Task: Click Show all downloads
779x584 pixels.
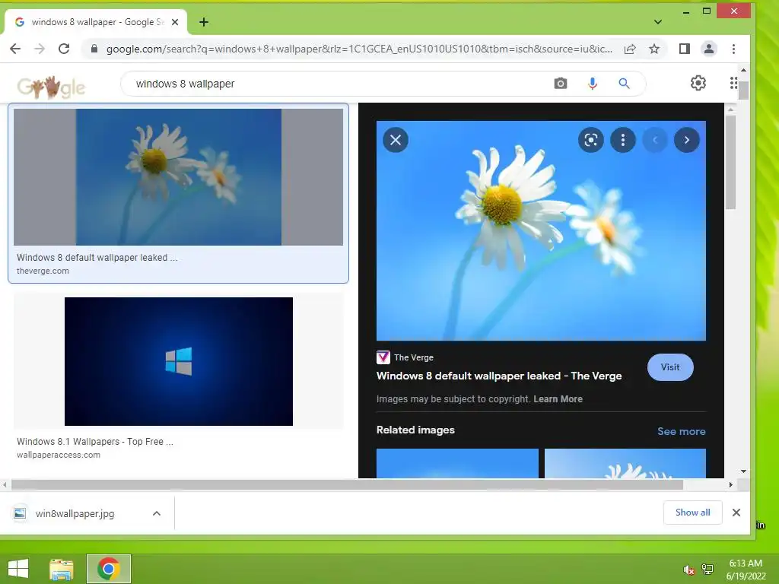Action: pos(692,513)
